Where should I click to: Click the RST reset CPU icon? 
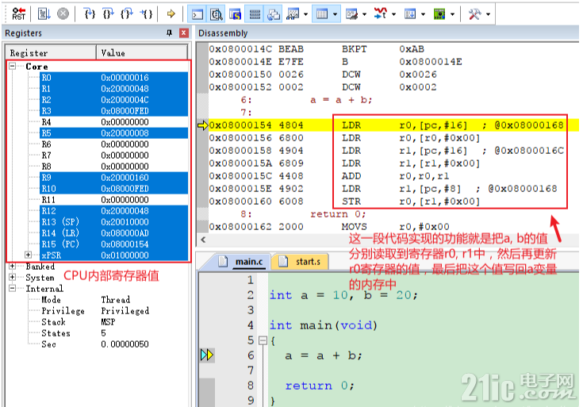[x=18, y=14]
